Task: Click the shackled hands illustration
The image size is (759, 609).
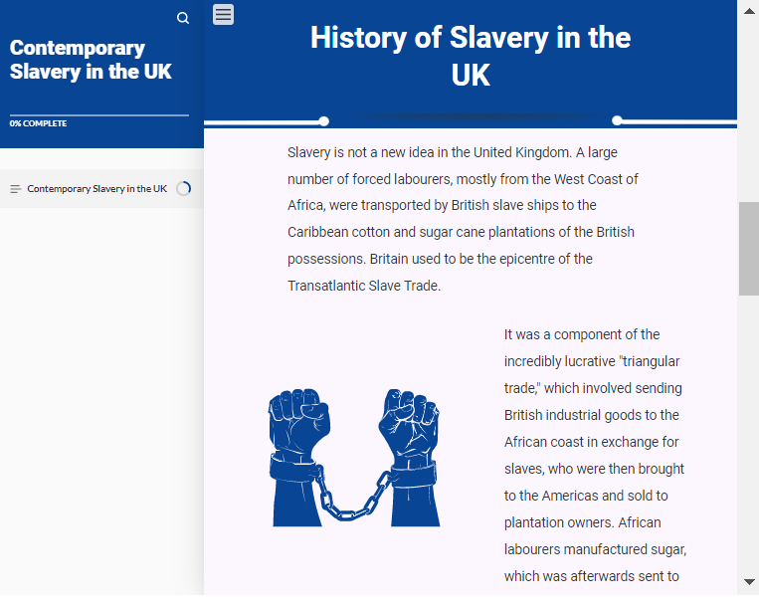Action: 354,457
